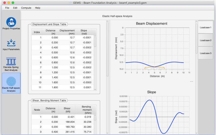Open the Compute menu
The width and height of the screenshot is (216, 135).
click(x=26, y=8)
